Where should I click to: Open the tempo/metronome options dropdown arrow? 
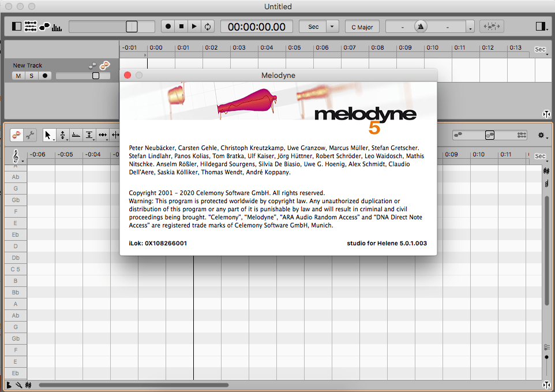470,28
